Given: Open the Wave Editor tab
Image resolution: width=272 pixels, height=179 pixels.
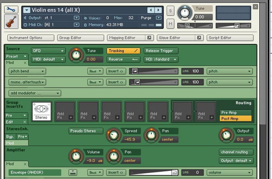Looking at the screenshot, I should [176, 38].
